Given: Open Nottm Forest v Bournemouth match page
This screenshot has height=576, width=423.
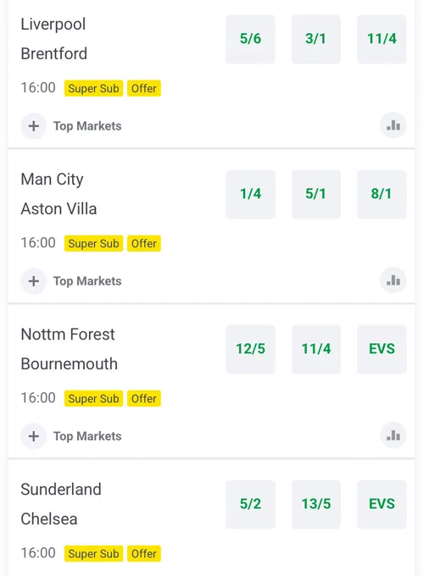Looking at the screenshot, I should coord(70,349).
